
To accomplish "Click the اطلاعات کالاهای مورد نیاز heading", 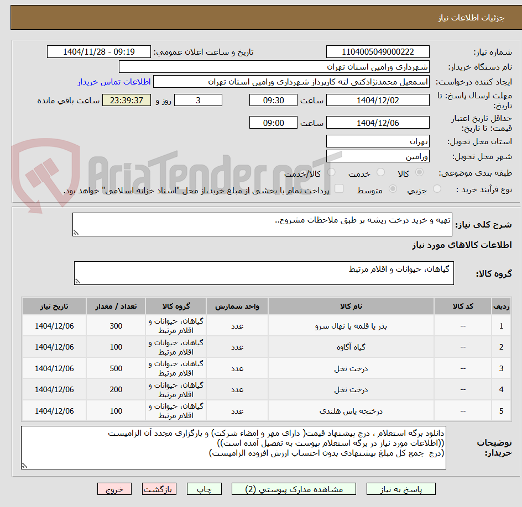I will pos(462,245).
